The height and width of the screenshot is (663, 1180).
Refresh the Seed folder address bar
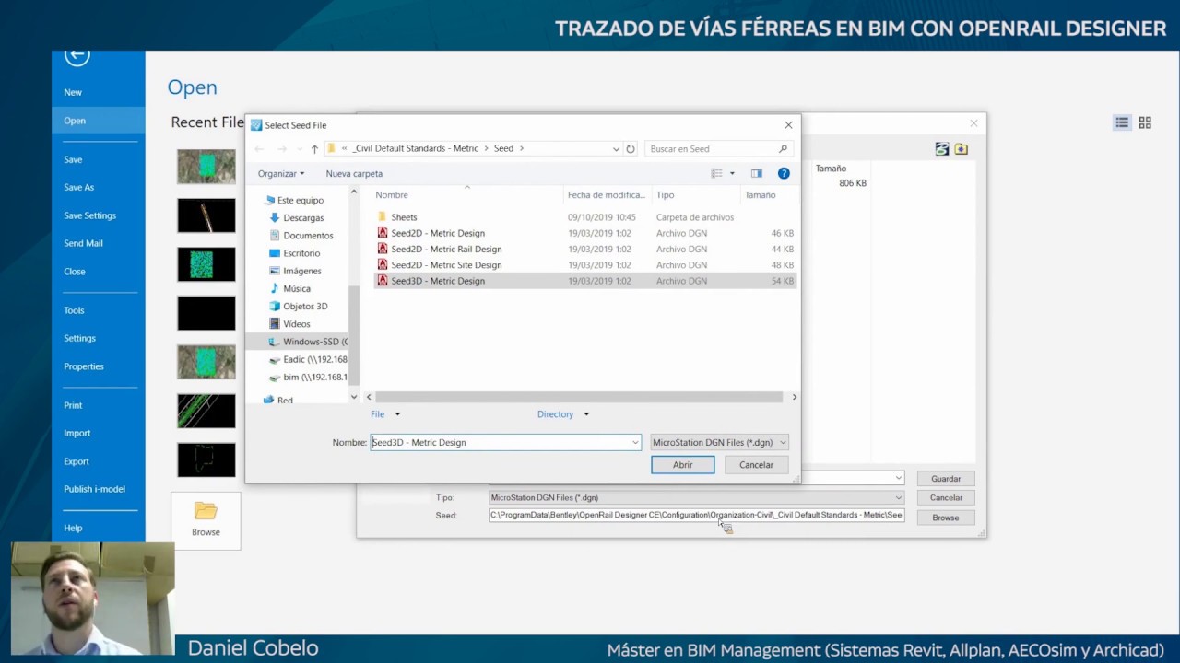(631, 148)
